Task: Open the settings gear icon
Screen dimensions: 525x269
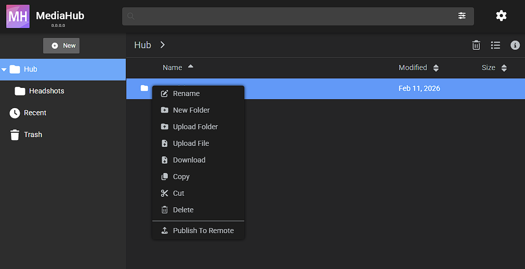Action: pyautogui.click(x=501, y=16)
